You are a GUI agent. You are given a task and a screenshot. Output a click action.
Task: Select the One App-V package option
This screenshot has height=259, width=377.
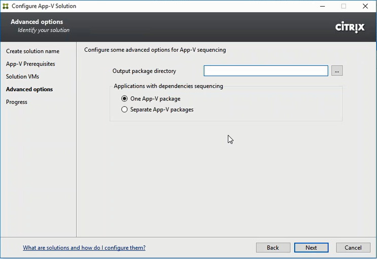[x=125, y=99]
